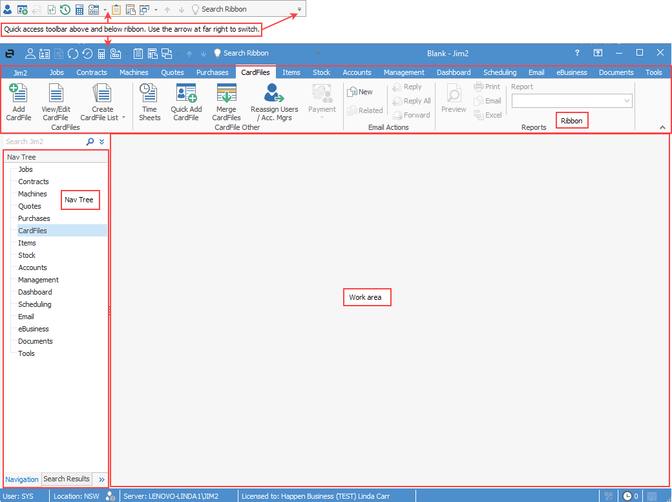Image resolution: width=672 pixels, height=502 pixels.
Task: Switch to the Navigation tab
Action: tap(22, 479)
